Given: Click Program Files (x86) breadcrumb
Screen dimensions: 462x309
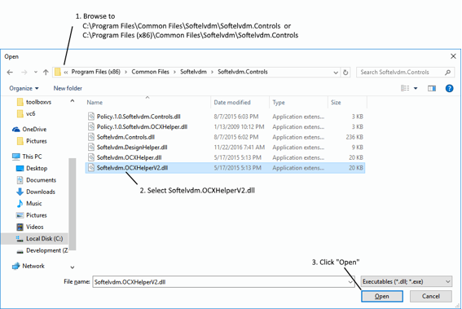Looking at the screenshot, I should point(96,72).
